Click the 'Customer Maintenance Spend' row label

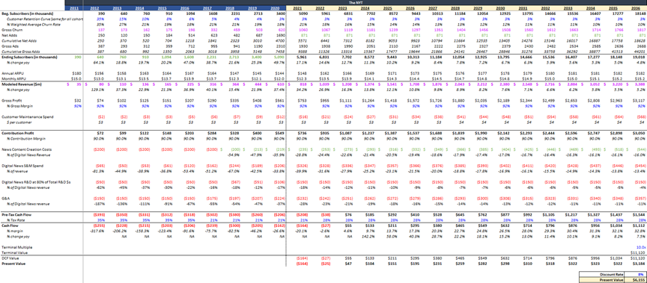coord(21,117)
